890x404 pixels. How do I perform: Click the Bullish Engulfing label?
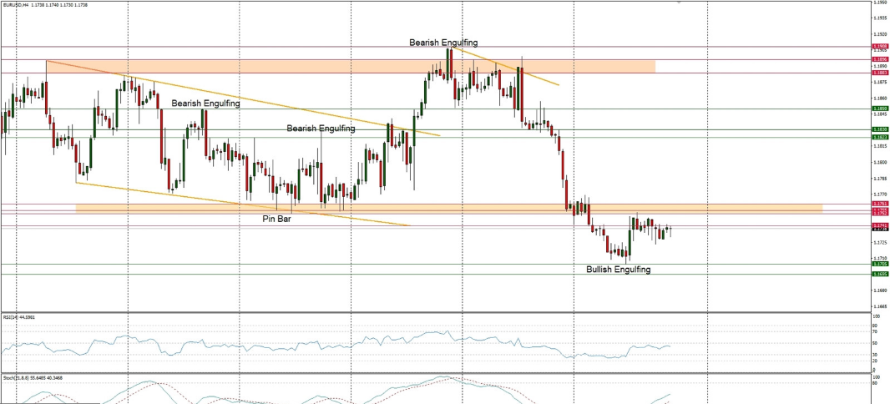(616, 270)
